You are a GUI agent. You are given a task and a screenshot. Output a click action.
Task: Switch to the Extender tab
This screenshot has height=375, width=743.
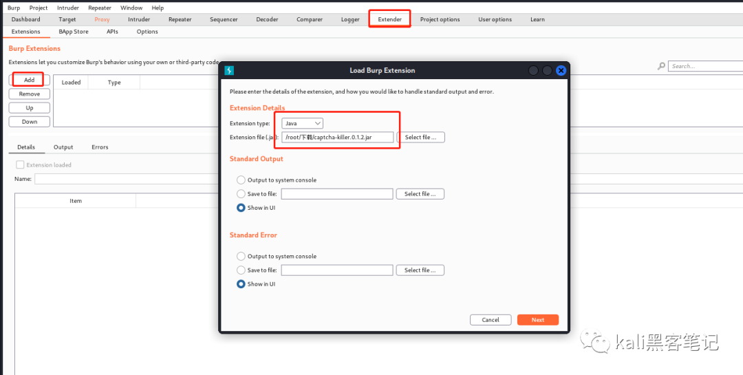(x=390, y=19)
